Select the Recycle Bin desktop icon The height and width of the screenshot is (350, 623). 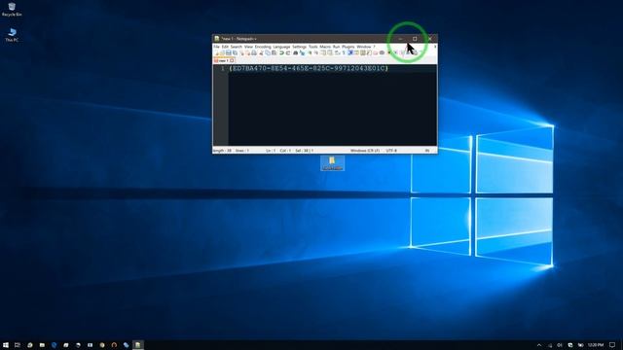[12, 10]
